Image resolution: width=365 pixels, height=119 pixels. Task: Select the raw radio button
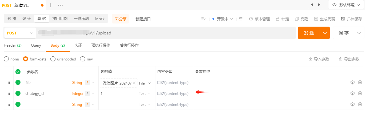coord(82,59)
